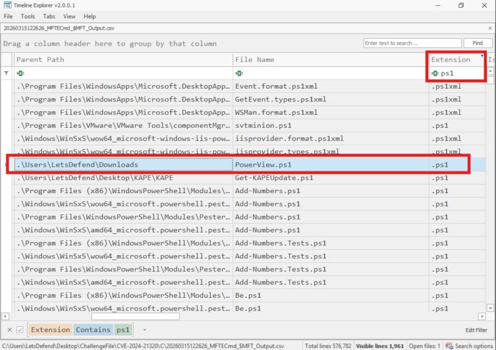Select the WSMan.format.ps1xml file name

(276, 112)
